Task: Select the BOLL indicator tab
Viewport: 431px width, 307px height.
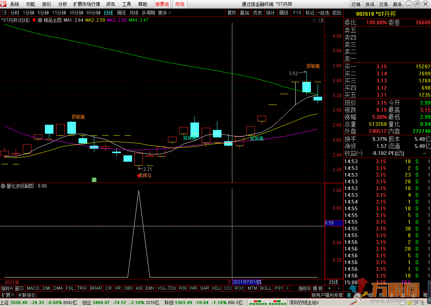Action: point(266,288)
